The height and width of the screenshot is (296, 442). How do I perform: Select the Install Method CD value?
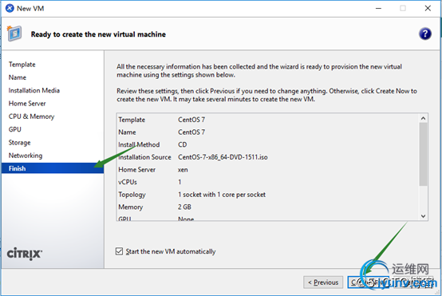coord(183,144)
